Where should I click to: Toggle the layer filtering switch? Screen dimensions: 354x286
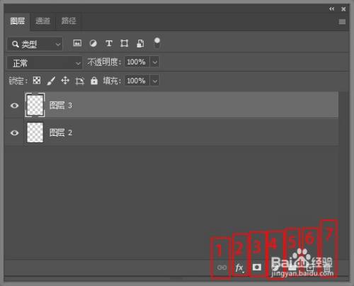pos(157,42)
